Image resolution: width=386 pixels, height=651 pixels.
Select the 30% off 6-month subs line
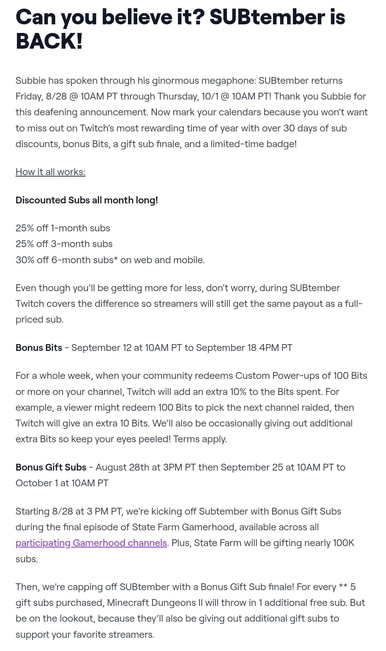110,260
